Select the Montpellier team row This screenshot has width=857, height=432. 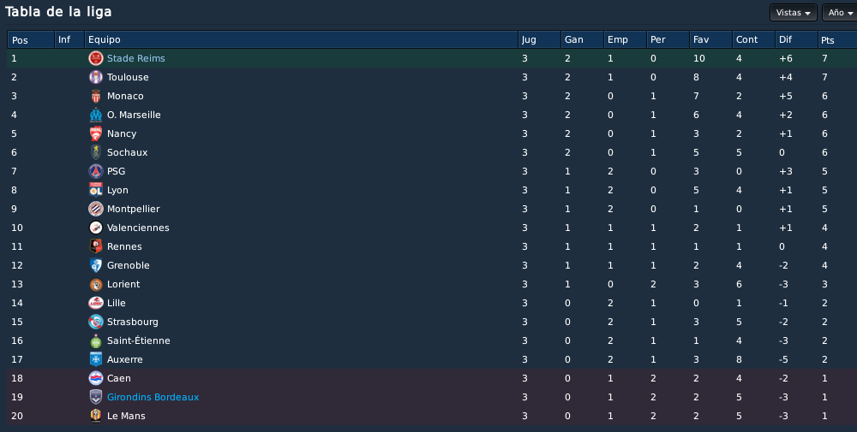coord(432,209)
